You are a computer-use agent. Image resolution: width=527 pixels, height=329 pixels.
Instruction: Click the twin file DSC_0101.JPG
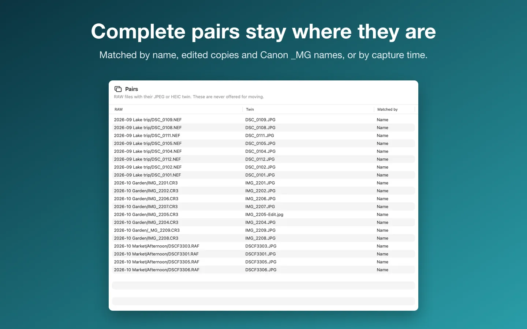point(260,175)
